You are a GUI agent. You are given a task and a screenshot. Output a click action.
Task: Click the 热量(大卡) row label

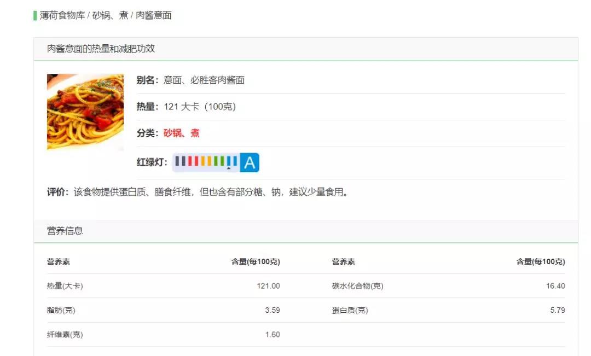pos(65,286)
